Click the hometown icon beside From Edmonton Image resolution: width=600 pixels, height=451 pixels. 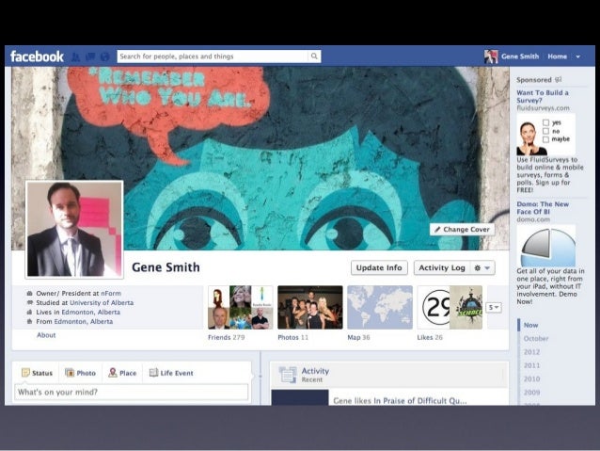pos(29,321)
